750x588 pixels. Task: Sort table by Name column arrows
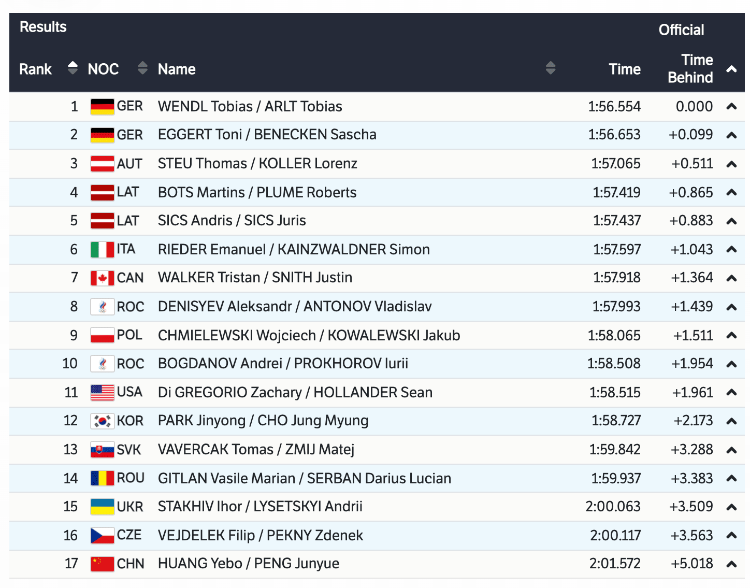(551, 68)
